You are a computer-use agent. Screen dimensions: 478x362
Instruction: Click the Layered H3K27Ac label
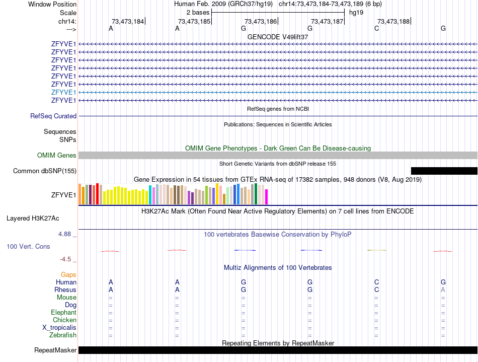click(x=33, y=219)
